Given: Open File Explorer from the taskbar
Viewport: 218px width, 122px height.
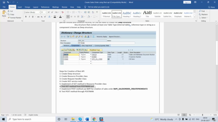Looking at the screenshot, I should pos(73,119).
